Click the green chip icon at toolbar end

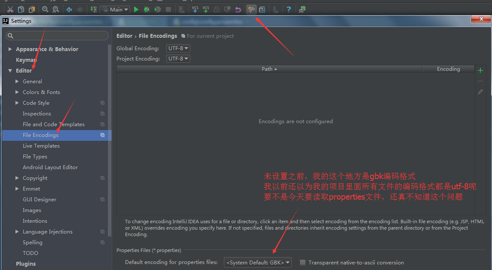[302, 9]
